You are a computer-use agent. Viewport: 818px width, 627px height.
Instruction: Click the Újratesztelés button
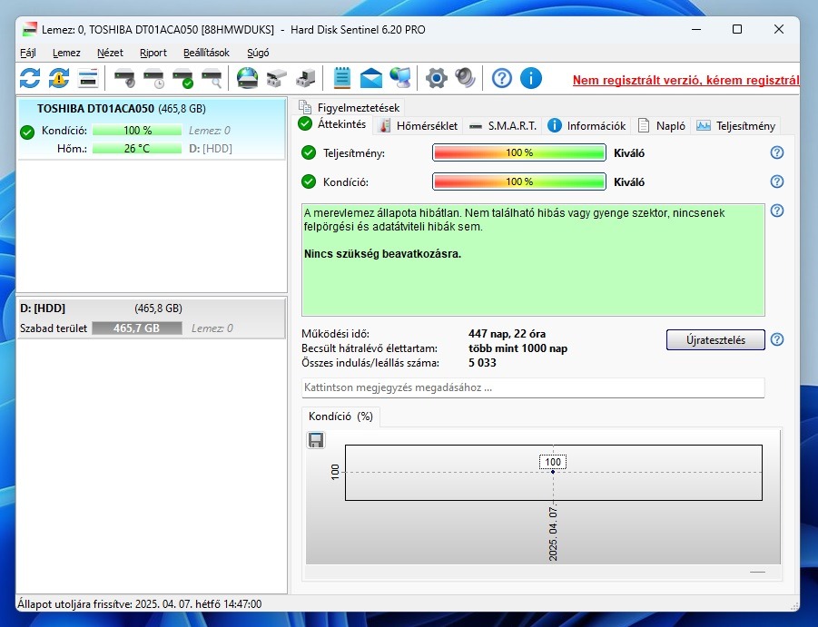(x=715, y=340)
